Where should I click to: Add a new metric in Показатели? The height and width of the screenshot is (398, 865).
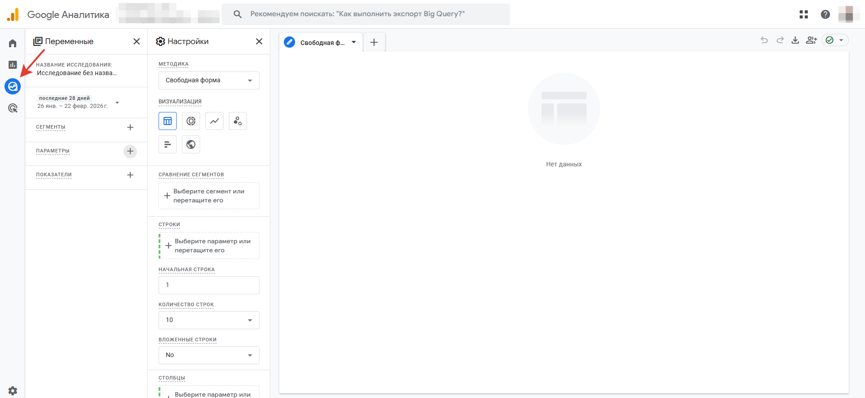130,175
